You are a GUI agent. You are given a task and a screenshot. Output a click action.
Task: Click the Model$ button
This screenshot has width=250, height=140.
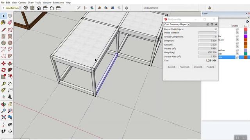tap(210, 67)
